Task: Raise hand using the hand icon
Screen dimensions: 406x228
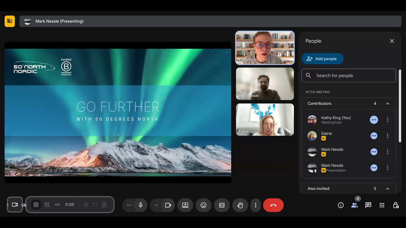Action: [240, 205]
